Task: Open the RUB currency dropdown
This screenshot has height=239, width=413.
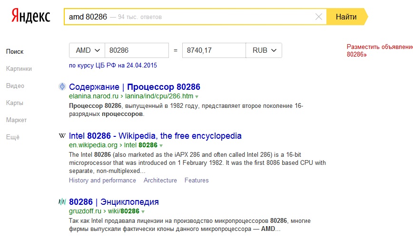Action: click(264, 50)
